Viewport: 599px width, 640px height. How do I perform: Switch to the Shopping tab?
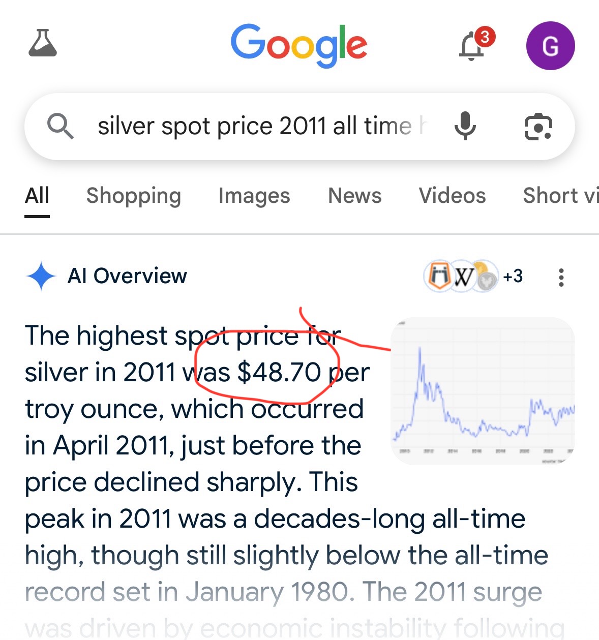pos(134,196)
